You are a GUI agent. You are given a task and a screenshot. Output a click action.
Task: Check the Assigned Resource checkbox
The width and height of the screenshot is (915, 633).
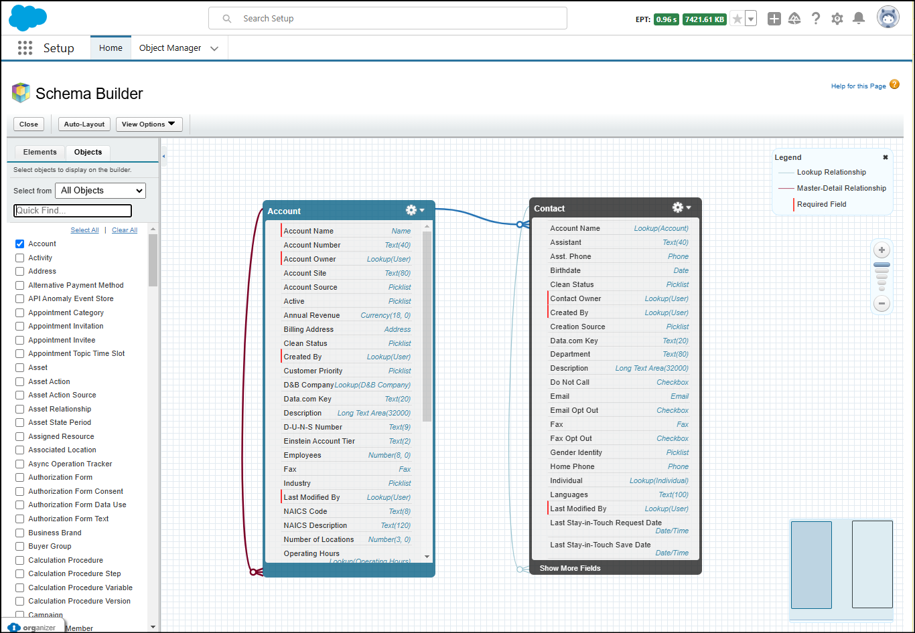(x=20, y=436)
